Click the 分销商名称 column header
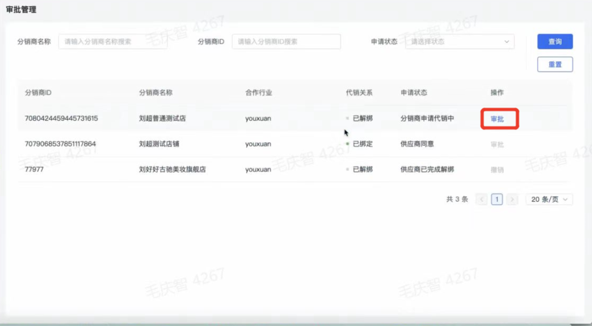This screenshot has height=326, width=592. (x=156, y=93)
